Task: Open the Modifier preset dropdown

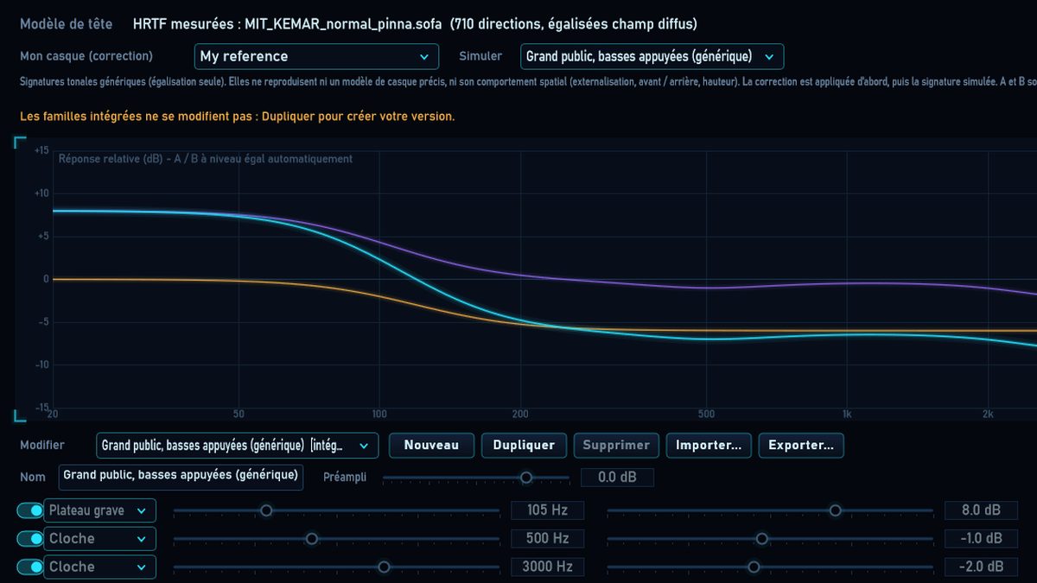Action: coord(238,446)
